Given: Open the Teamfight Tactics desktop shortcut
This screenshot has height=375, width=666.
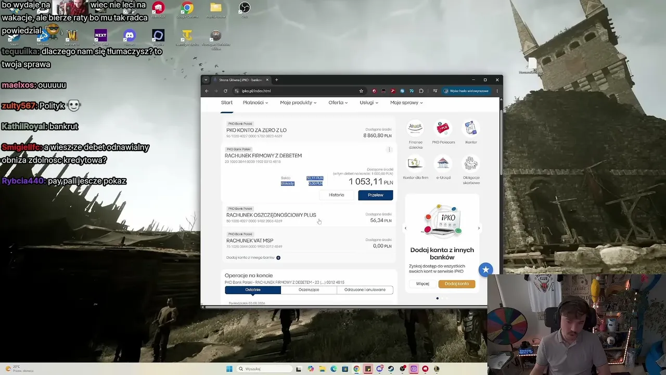Looking at the screenshot, I should point(187,37).
